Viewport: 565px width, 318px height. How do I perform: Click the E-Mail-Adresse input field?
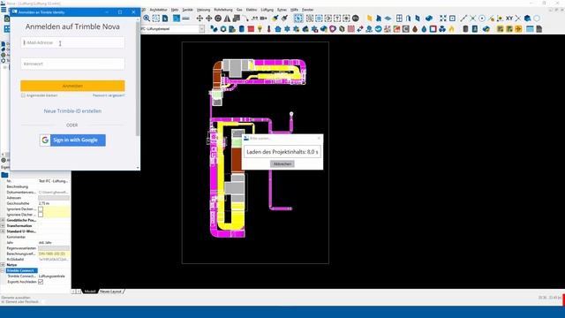point(72,42)
